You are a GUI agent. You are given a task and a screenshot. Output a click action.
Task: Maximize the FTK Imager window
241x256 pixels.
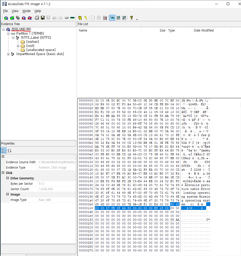(x=228, y=4)
